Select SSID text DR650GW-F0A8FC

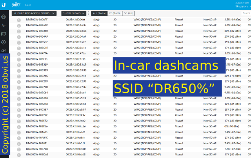point(37,138)
